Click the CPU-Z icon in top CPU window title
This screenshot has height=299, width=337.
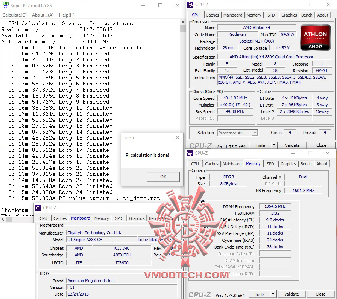[x=190, y=4]
